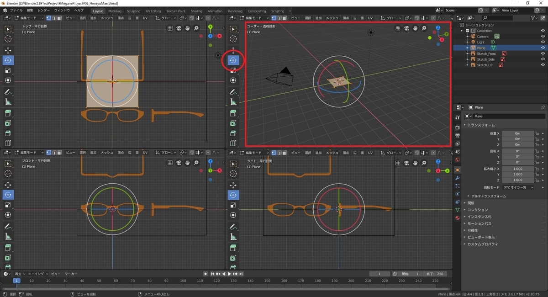Select the Move tool in top-left viewport
This screenshot has height=297, width=548.
[x=8, y=50]
